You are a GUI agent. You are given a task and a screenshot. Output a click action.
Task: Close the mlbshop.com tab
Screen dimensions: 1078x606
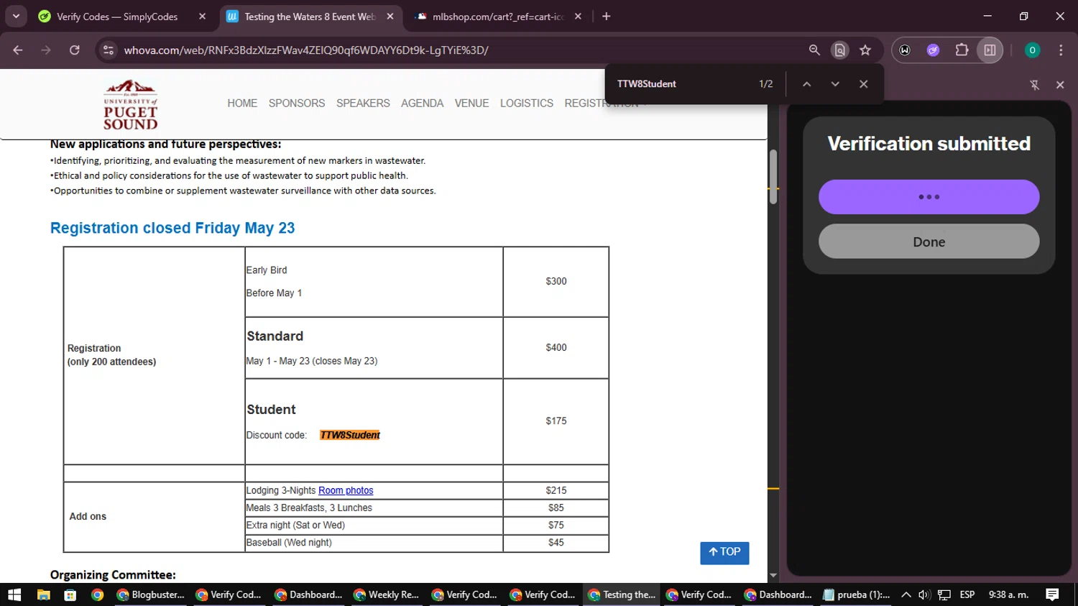(578, 17)
